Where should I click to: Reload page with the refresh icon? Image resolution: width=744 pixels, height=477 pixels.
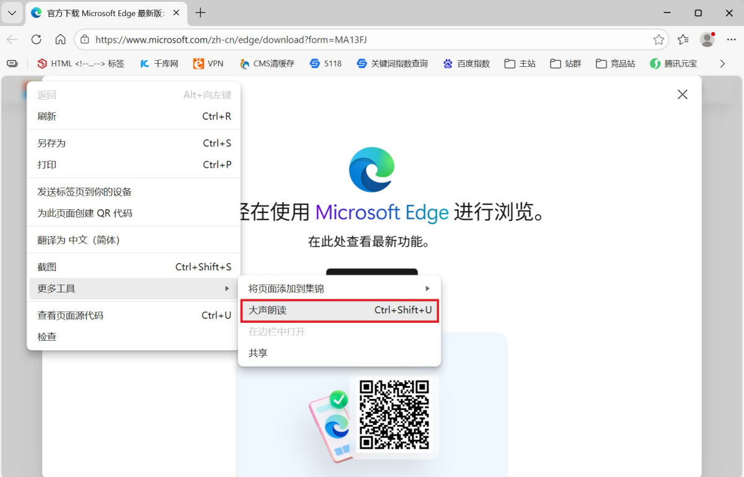click(x=36, y=39)
